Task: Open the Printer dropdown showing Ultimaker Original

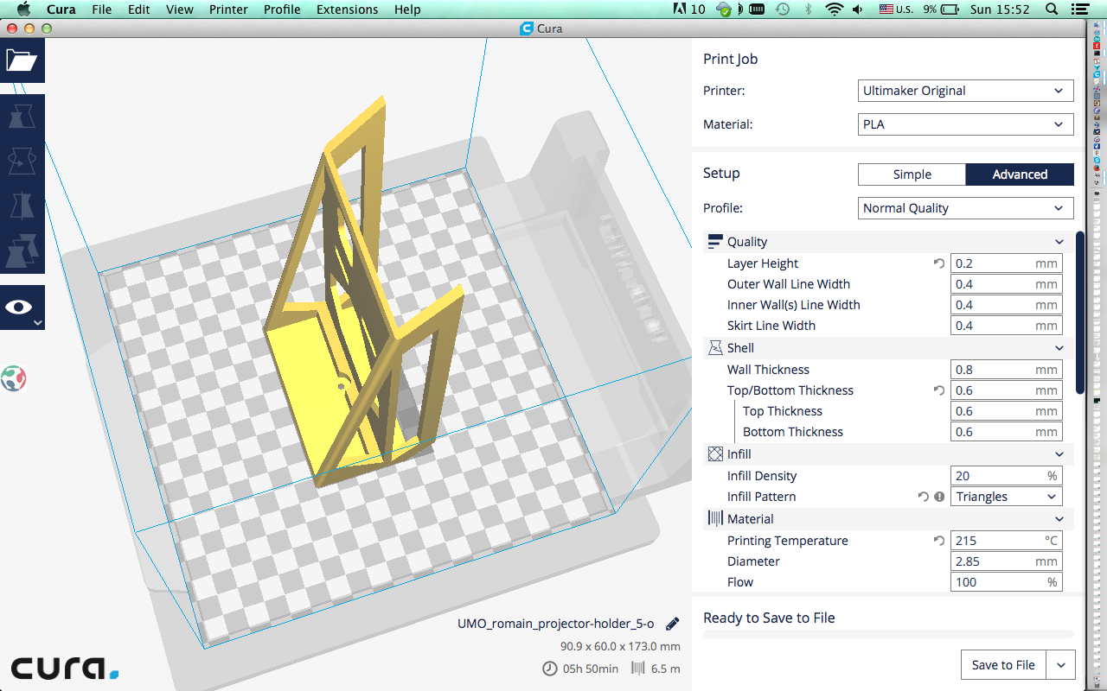Action: 965,91
